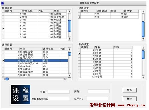Click the 课程设置 logo image
Image resolution: width=149 pixels, height=110 pixels.
[21, 94]
